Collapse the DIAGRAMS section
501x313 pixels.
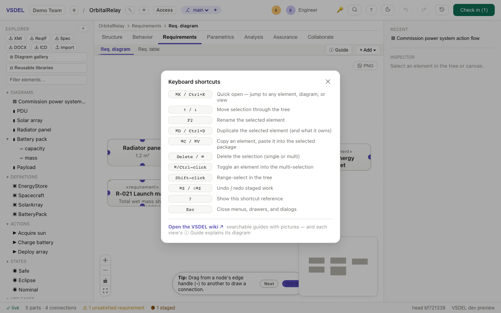[x=7, y=93]
